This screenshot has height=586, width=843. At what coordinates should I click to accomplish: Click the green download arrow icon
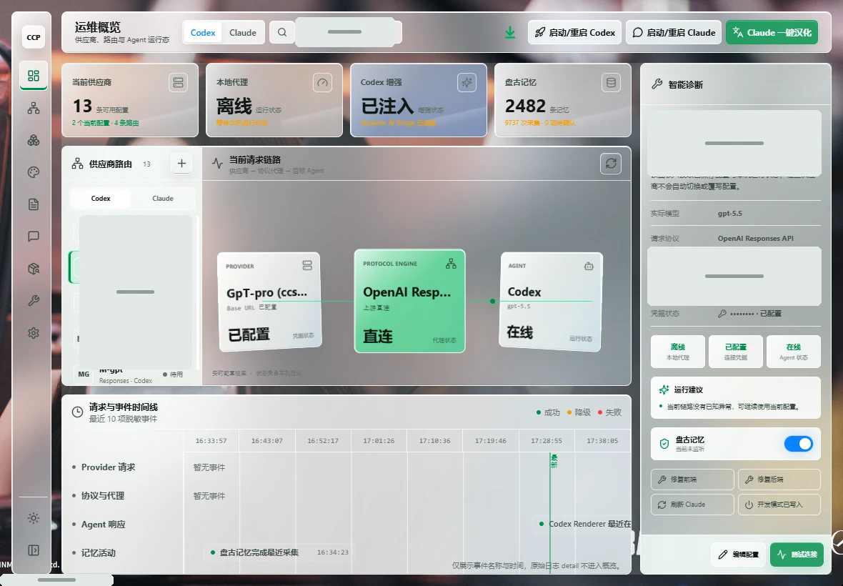point(509,33)
